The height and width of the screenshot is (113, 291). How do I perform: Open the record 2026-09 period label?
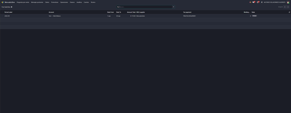7,16
